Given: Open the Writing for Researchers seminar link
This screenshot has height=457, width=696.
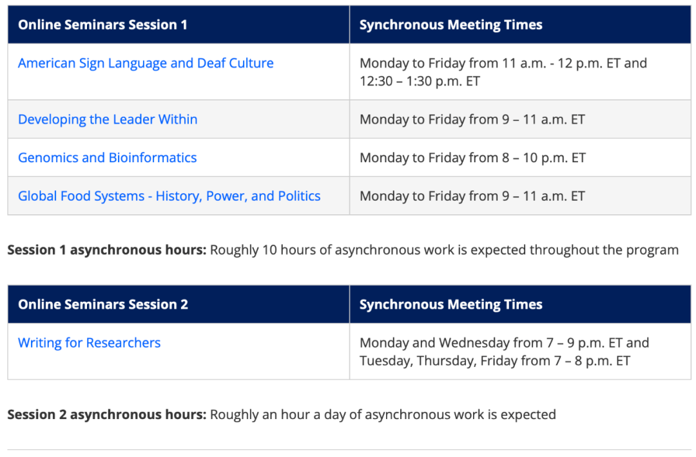Looking at the screenshot, I should click(90, 343).
